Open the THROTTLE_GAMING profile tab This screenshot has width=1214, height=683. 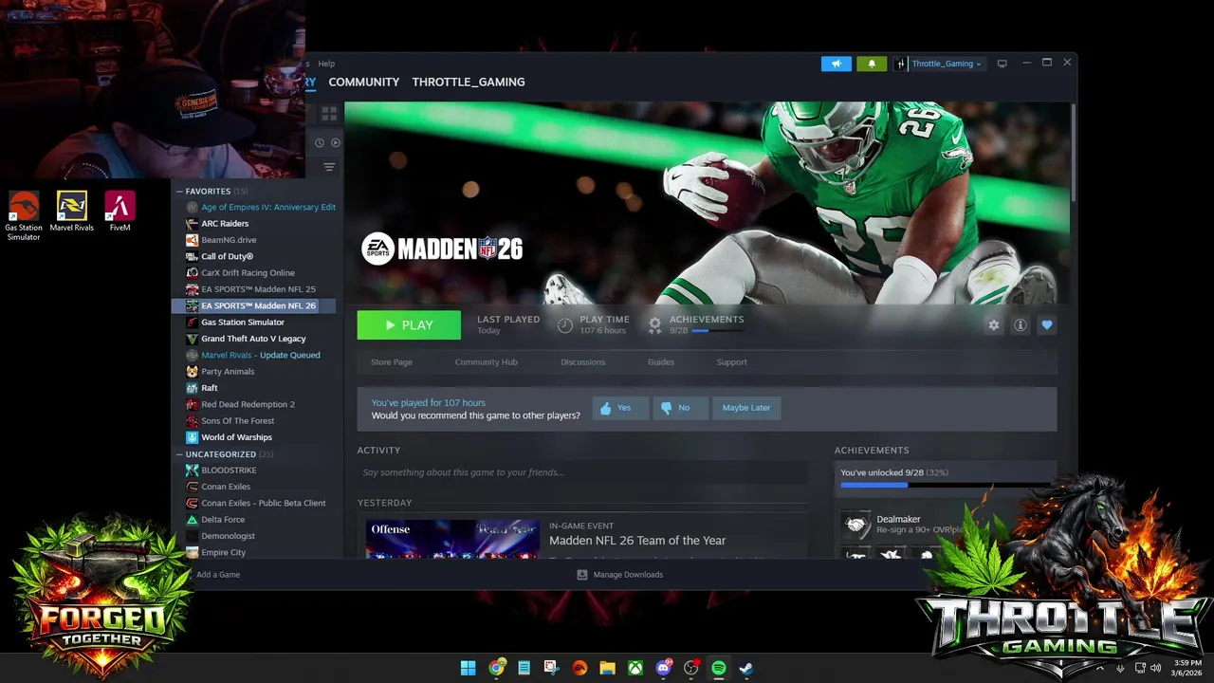click(469, 83)
